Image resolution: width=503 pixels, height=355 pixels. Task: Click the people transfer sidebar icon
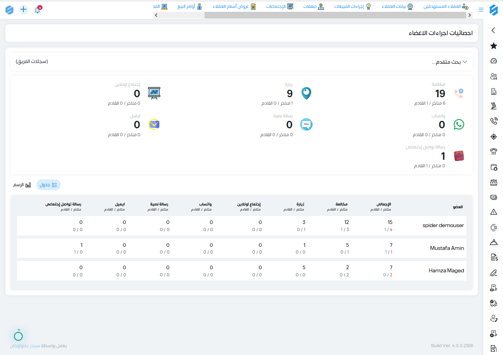pyautogui.click(x=494, y=76)
